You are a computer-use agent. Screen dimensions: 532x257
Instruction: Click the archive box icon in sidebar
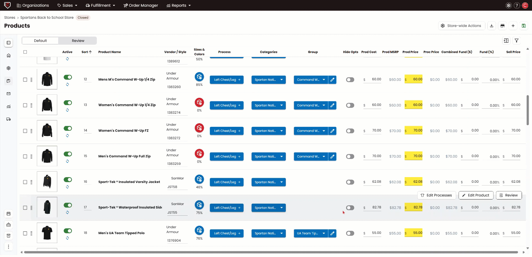click(x=9, y=235)
